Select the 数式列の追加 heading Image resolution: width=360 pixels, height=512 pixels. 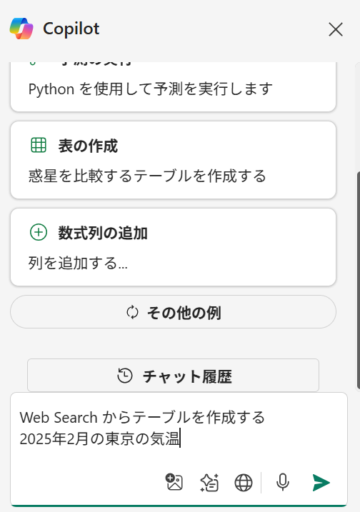click(103, 233)
